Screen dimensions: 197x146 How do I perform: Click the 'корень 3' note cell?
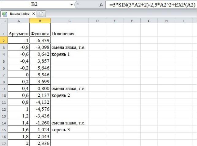[x=70, y=129]
